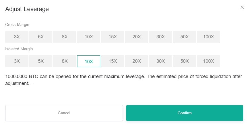Choose 5X Isolated Margin leverage

pyautogui.click(x=41, y=61)
